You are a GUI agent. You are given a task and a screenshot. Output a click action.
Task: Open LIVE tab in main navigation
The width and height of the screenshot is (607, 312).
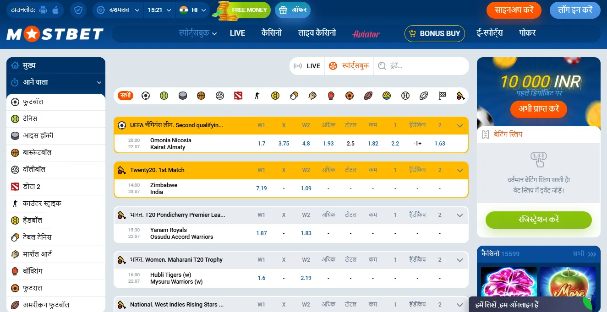(x=237, y=33)
